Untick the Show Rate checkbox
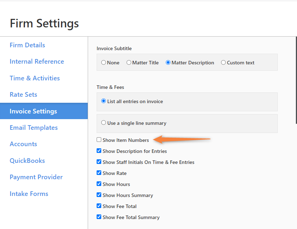 [x=99, y=173]
